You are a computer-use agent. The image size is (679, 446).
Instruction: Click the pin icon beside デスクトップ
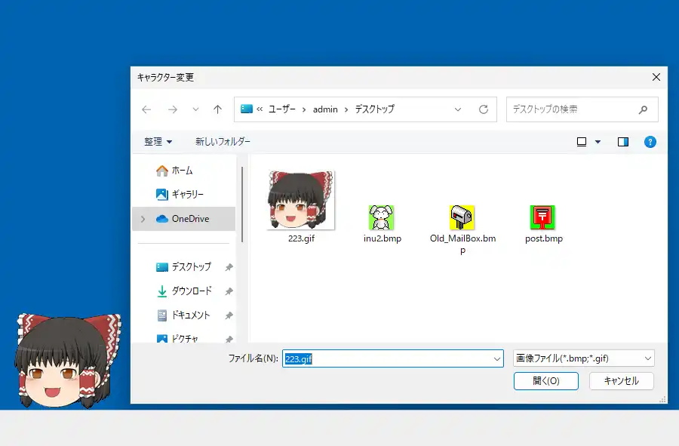point(229,267)
